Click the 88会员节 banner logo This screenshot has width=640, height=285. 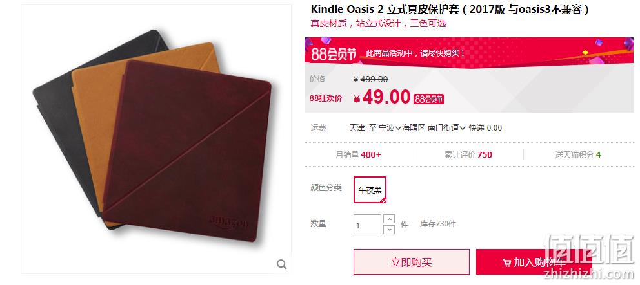334,54
